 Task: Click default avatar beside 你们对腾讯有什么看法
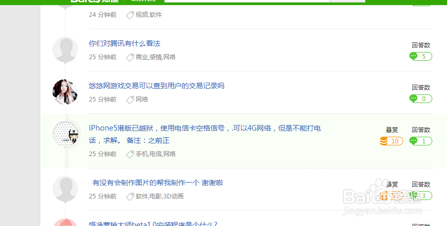click(x=65, y=49)
